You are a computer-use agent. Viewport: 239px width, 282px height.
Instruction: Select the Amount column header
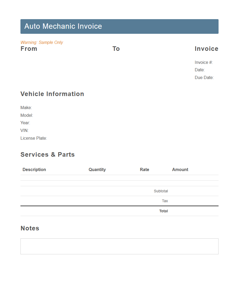pyautogui.click(x=180, y=169)
